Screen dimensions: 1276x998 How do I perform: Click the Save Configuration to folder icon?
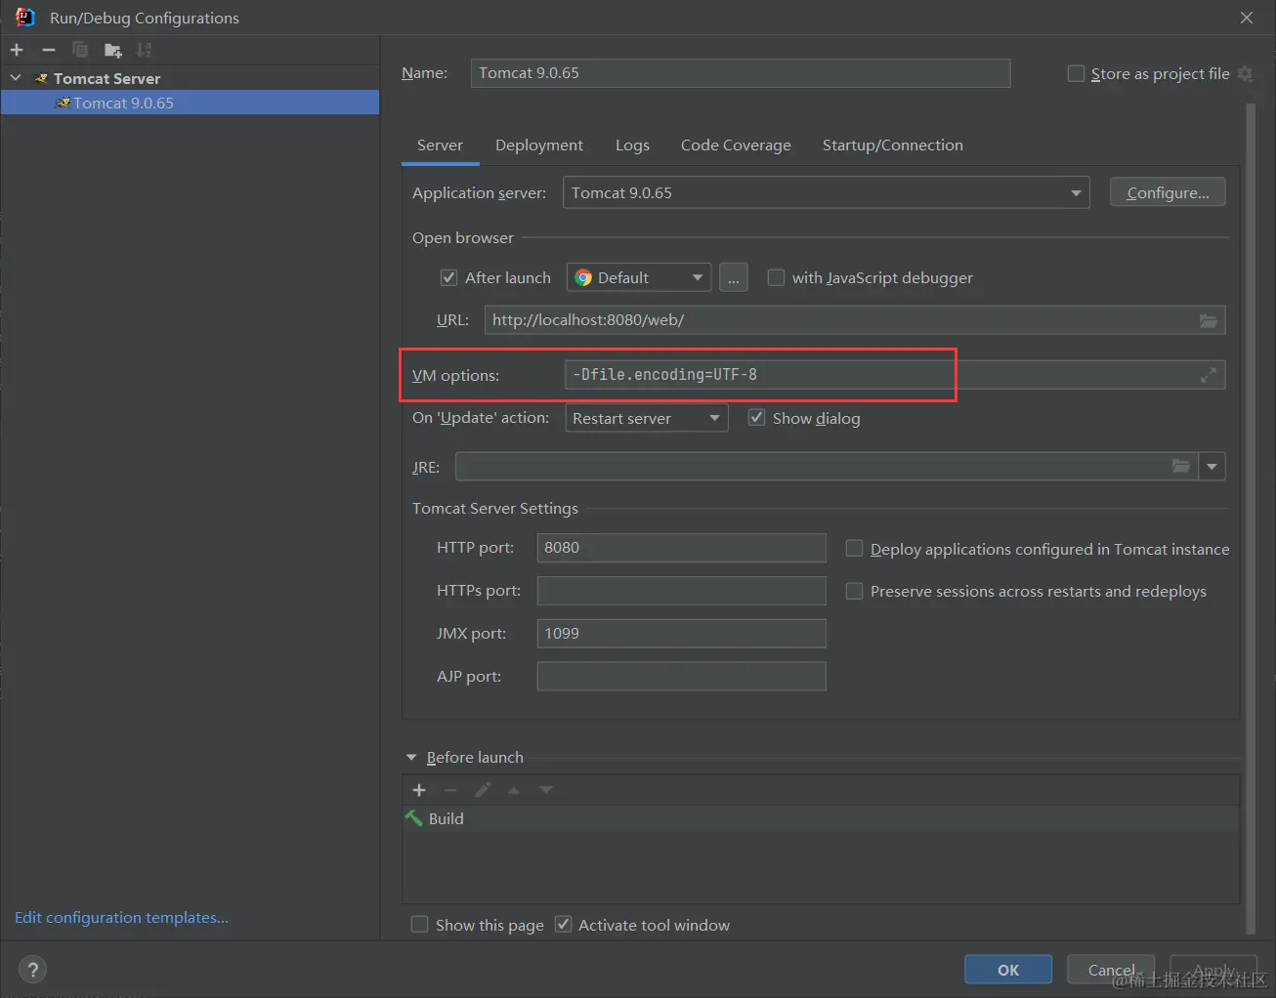[113, 50]
